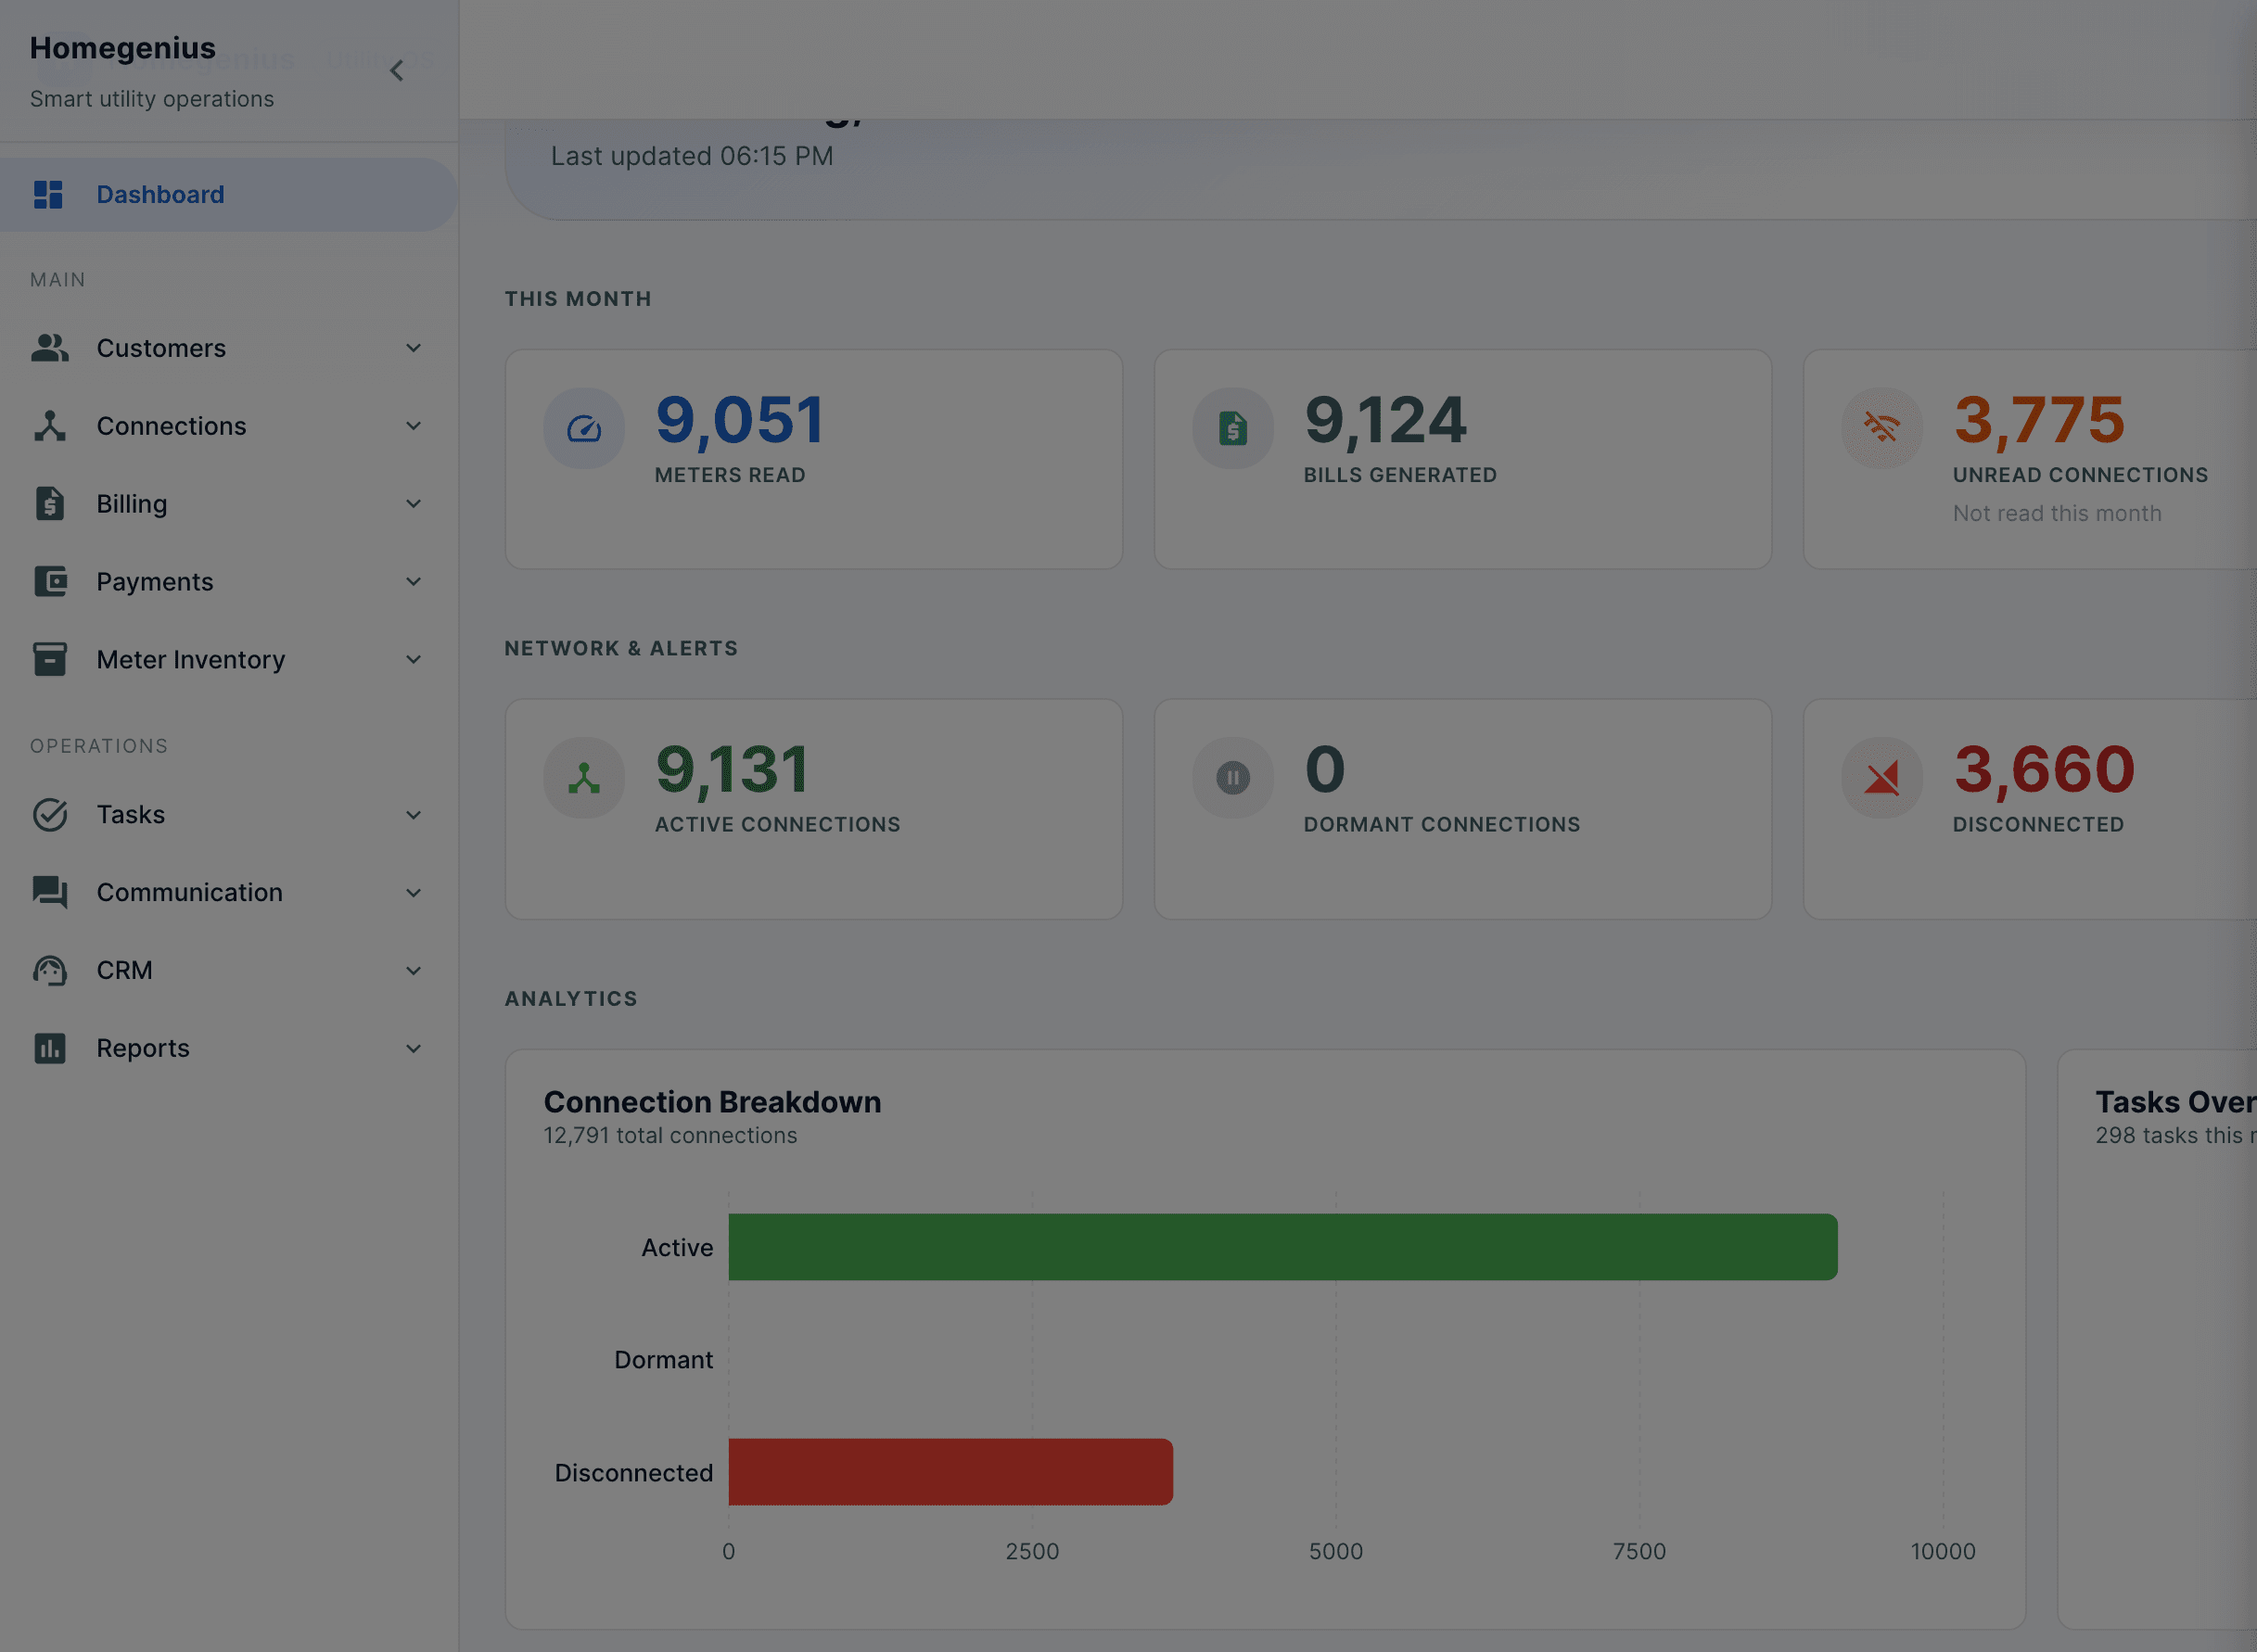Expand the Connections menu chevron
This screenshot has height=1652, width=2257.
[x=414, y=426]
